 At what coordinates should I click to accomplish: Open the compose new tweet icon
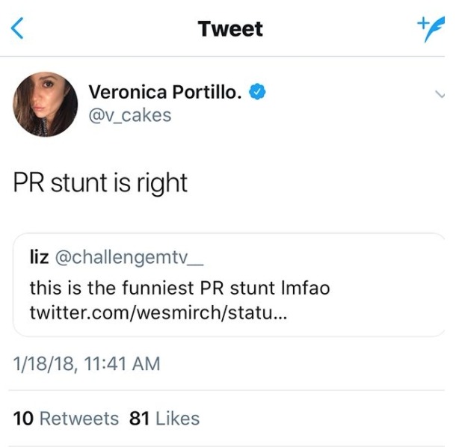point(431,29)
